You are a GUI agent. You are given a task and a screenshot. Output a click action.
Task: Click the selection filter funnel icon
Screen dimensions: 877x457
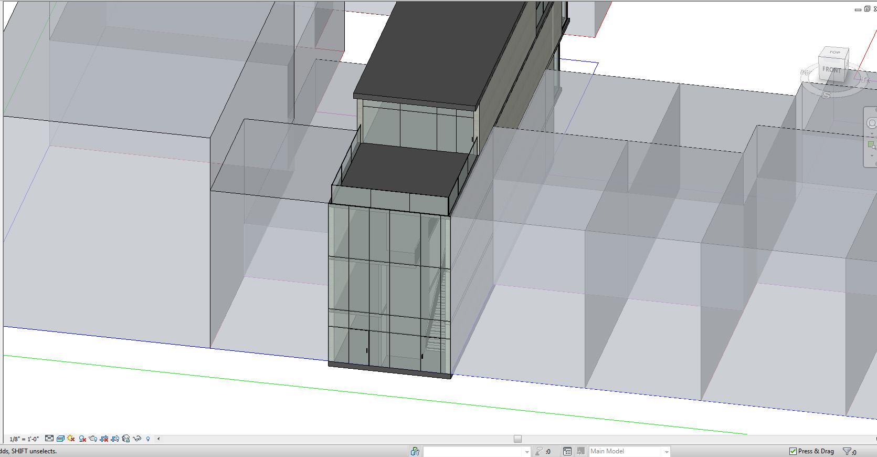point(847,451)
